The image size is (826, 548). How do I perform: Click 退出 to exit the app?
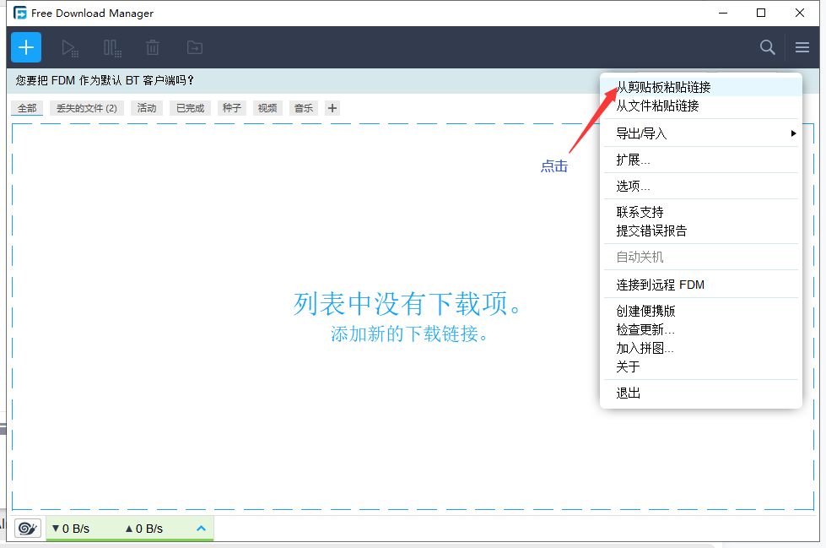click(x=629, y=393)
